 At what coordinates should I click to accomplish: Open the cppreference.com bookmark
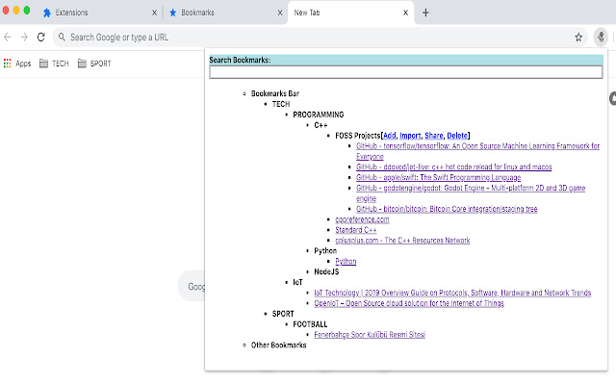tap(362, 219)
